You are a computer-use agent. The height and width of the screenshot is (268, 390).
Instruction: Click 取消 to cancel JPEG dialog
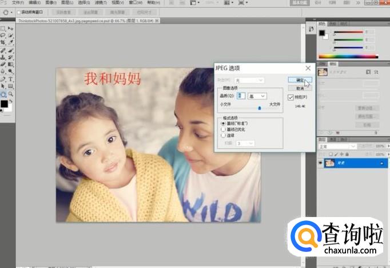point(300,88)
